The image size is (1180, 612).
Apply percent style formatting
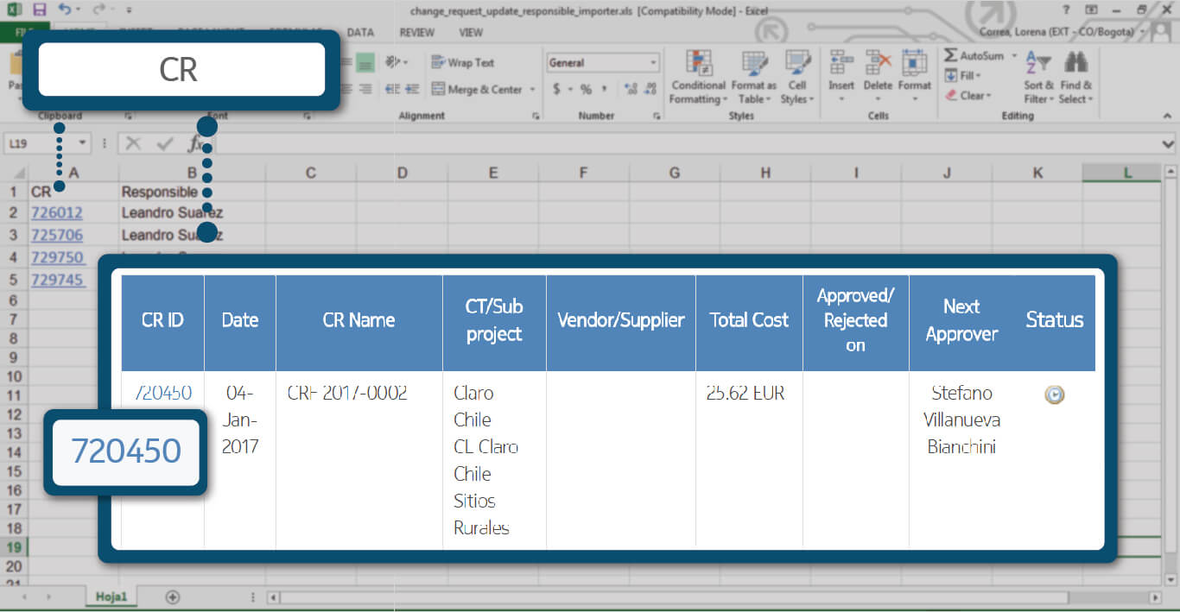pyautogui.click(x=586, y=89)
